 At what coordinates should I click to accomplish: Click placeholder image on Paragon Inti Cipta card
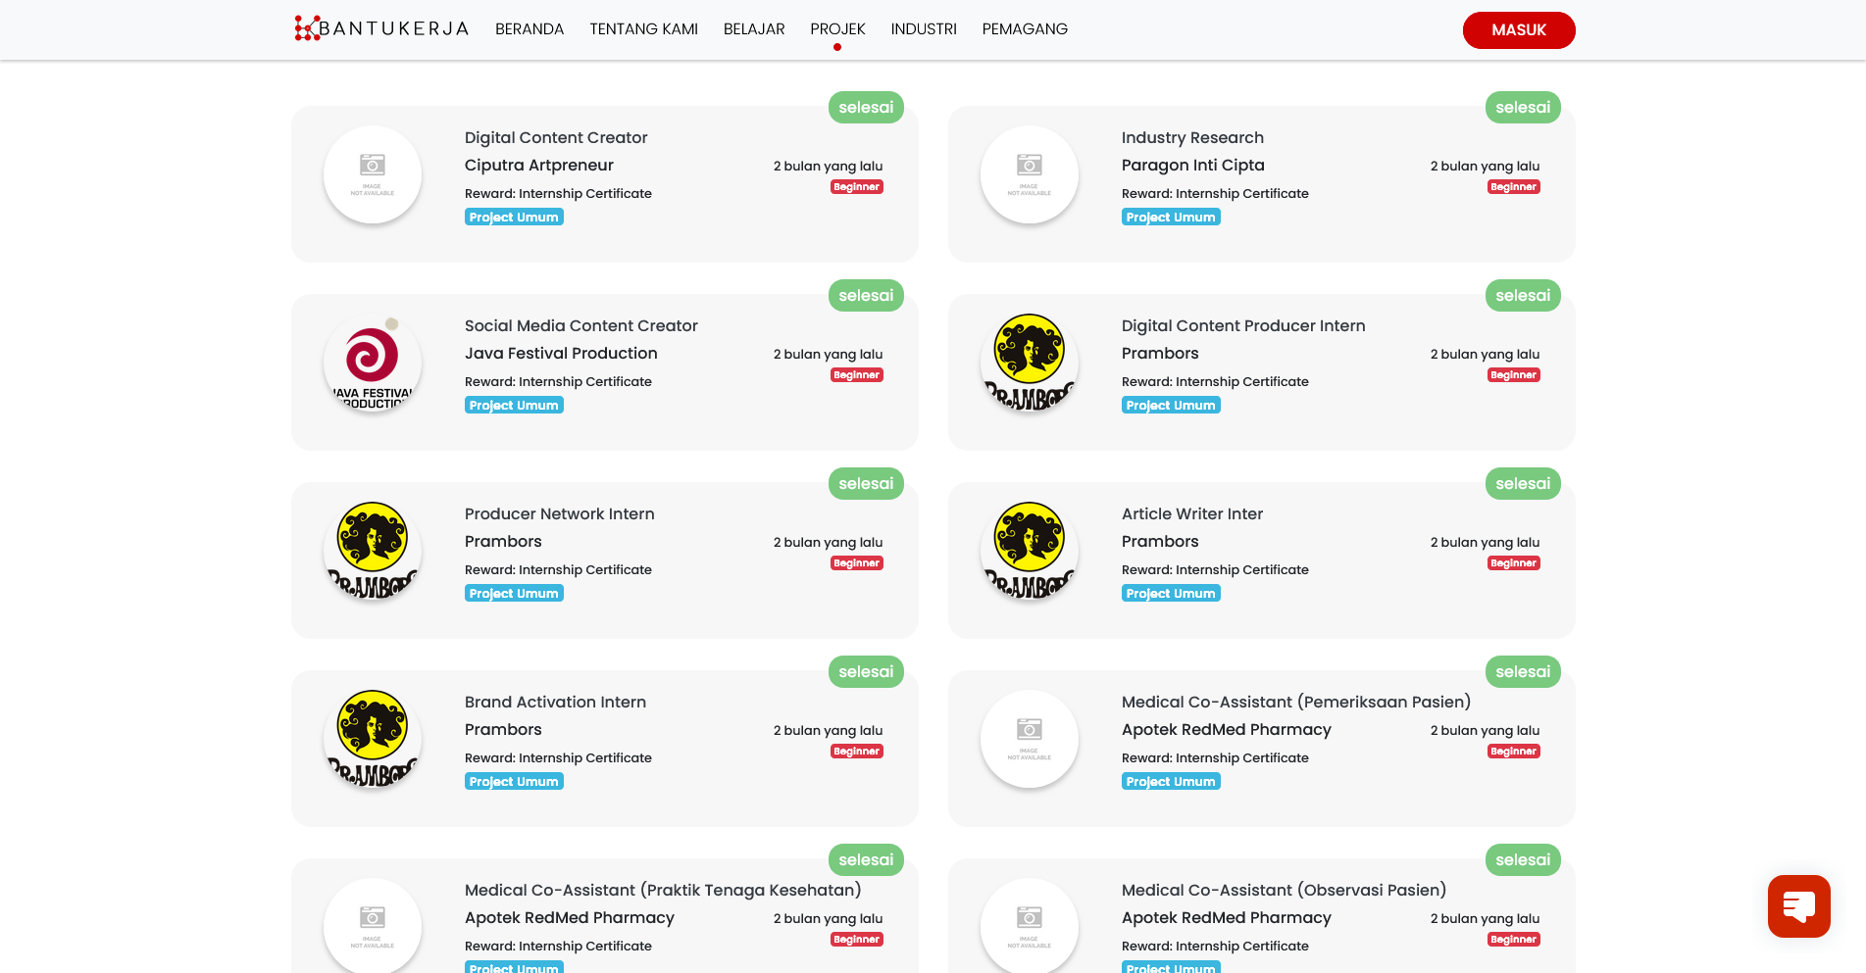[1030, 174]
